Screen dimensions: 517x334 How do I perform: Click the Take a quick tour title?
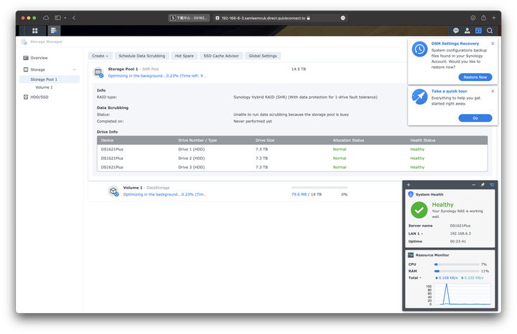(x=449, y=91)
